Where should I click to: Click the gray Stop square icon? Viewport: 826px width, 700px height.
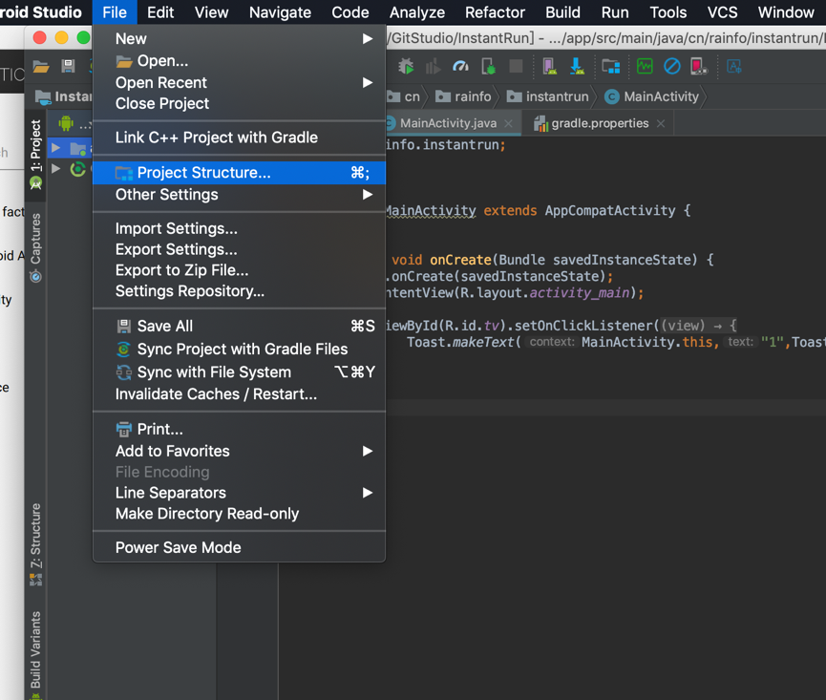tap(516, 66)
